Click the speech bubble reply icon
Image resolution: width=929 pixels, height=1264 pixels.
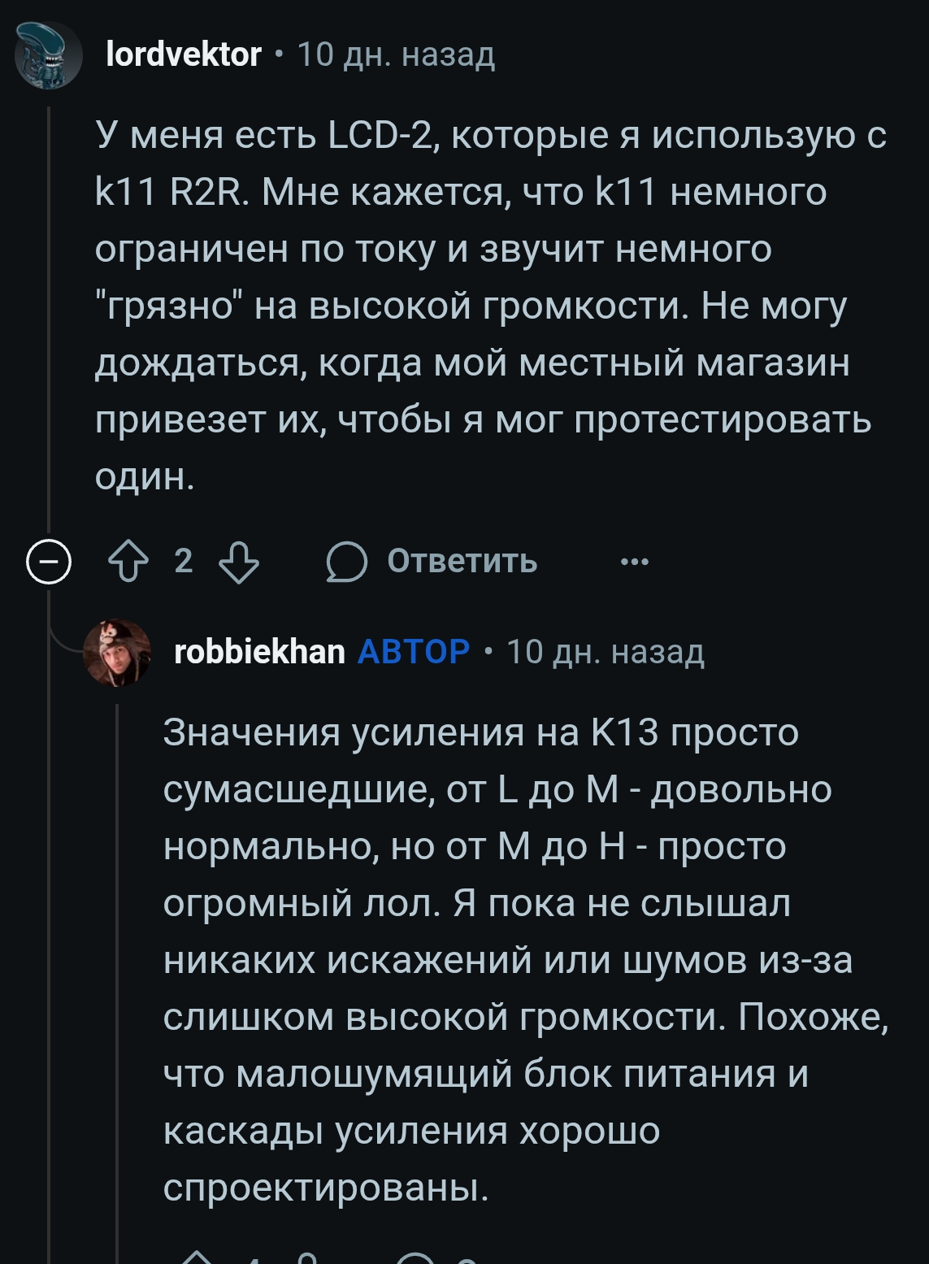347,562
